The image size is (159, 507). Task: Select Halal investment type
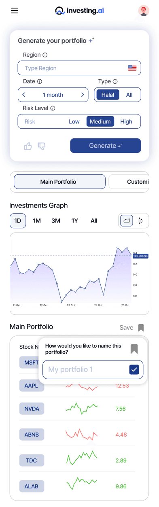click(108, 95)
